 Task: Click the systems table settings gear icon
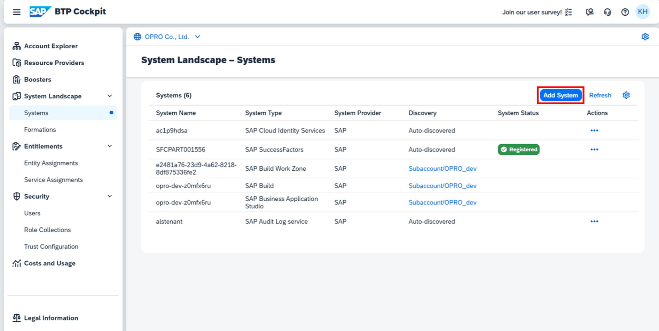tap(626, 95)
